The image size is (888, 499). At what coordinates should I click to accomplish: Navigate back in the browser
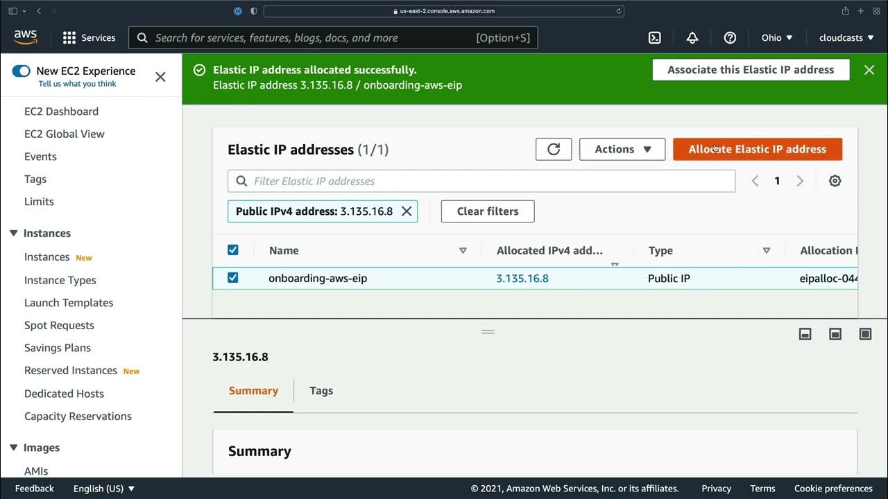39,11
